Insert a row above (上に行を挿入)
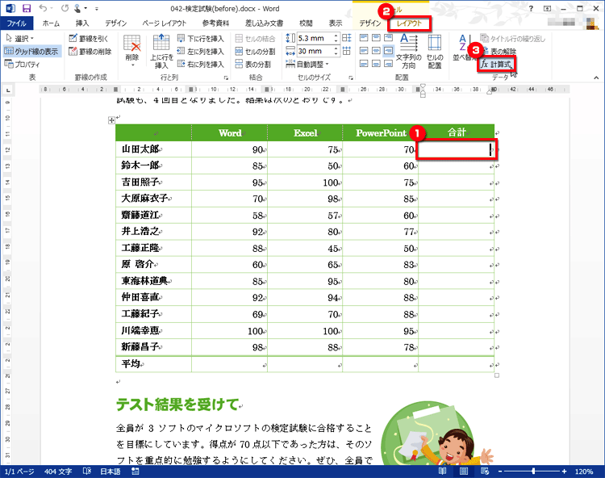 [x=161, y=52]
